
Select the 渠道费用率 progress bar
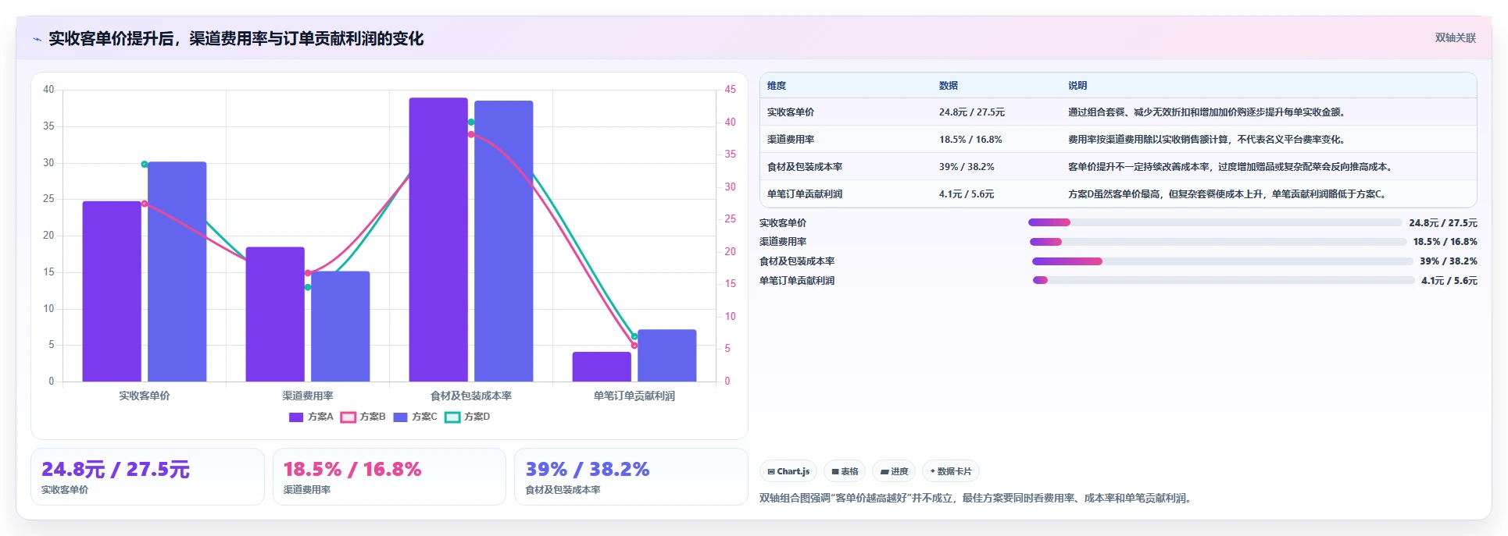tap(1217, 242)
